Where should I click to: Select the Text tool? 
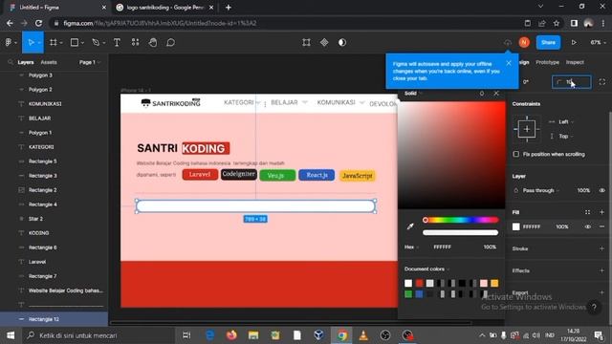(x=117, y=42)
